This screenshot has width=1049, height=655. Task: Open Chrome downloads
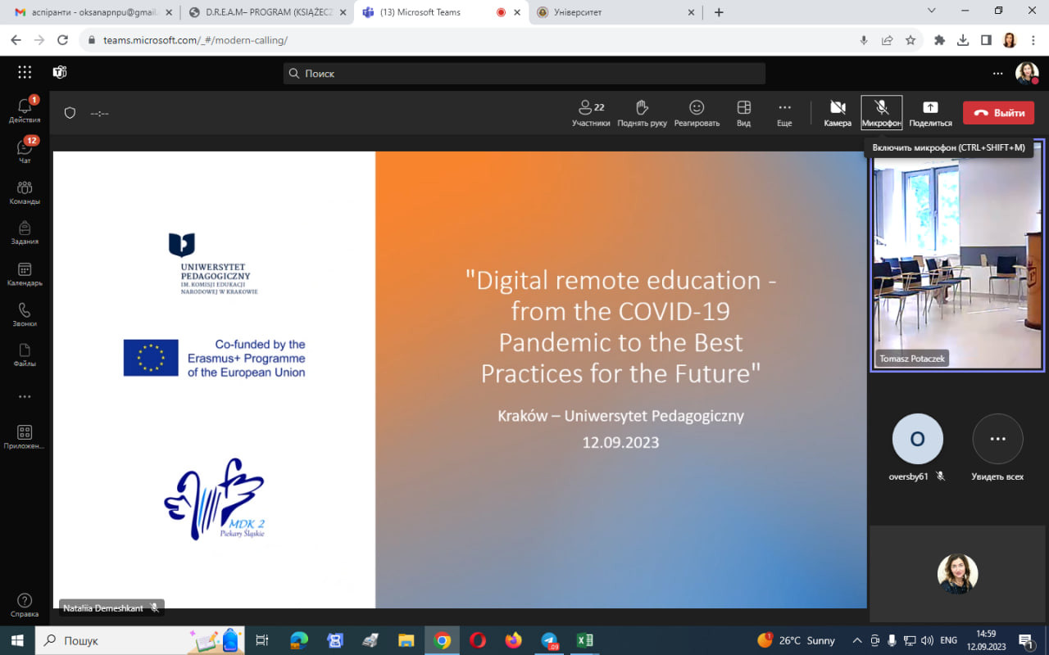click(x=963, y=40)
